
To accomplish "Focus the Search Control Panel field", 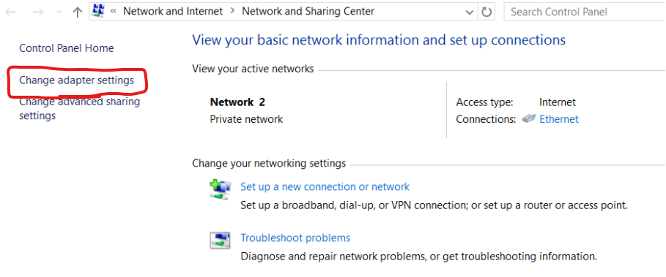I will [585, 12].
